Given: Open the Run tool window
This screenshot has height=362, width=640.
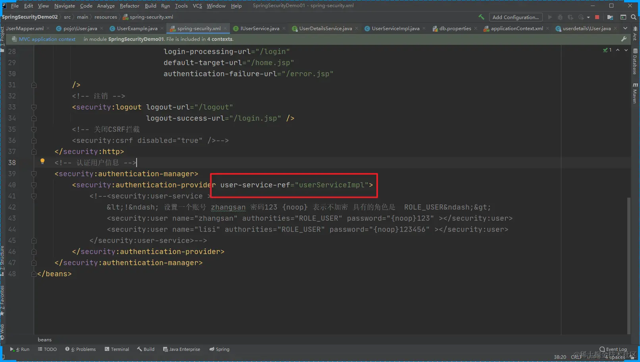Looking at the screenshot, I should pyautogui.click(x=20, y=349).
